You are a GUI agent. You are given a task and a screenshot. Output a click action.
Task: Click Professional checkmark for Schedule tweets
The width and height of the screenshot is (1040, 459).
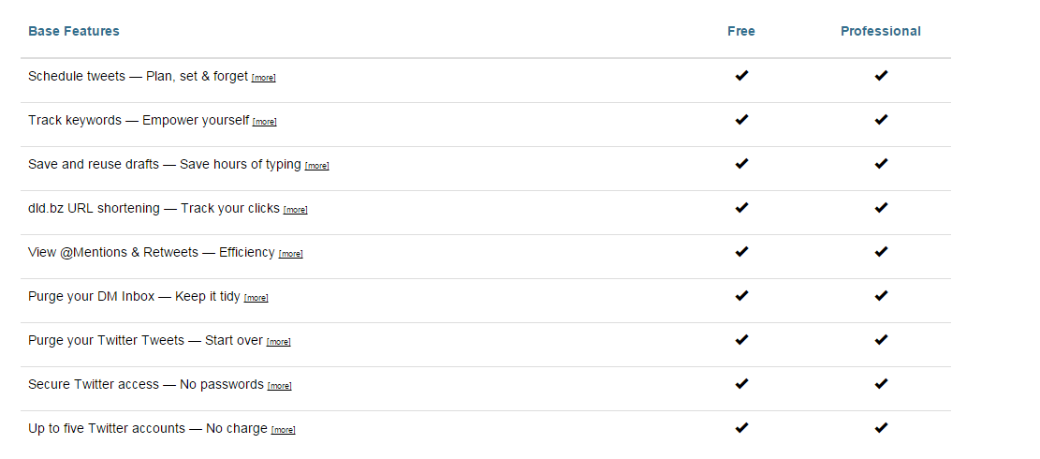[881, 76]
